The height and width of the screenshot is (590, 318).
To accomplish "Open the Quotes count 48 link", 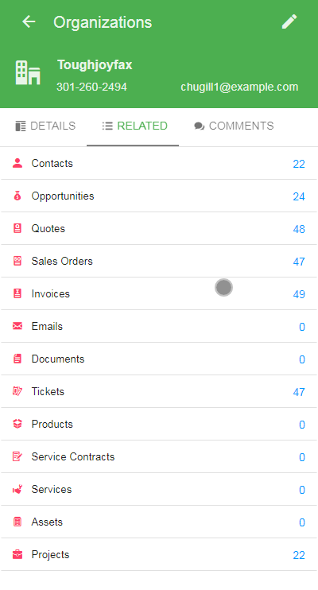I will [299, 229].
